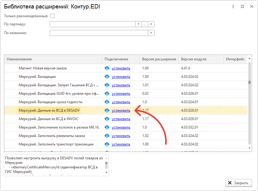The image size is (258, 191).
Task: Click the Интерфейс column header
Action: point(235,59)
